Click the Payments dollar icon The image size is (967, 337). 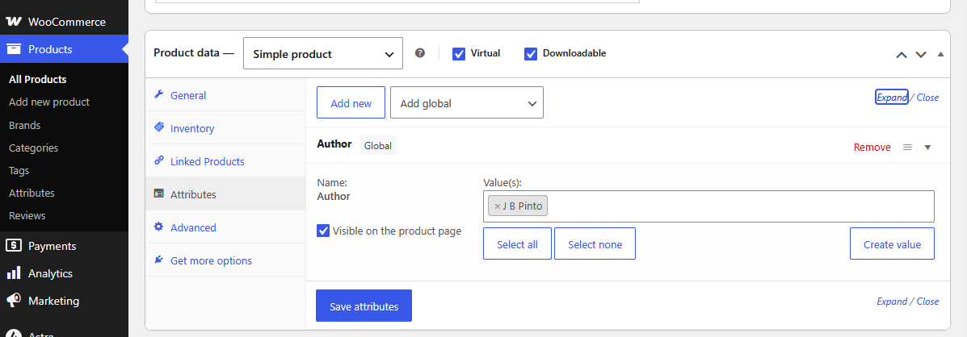(x=14, y=245)
